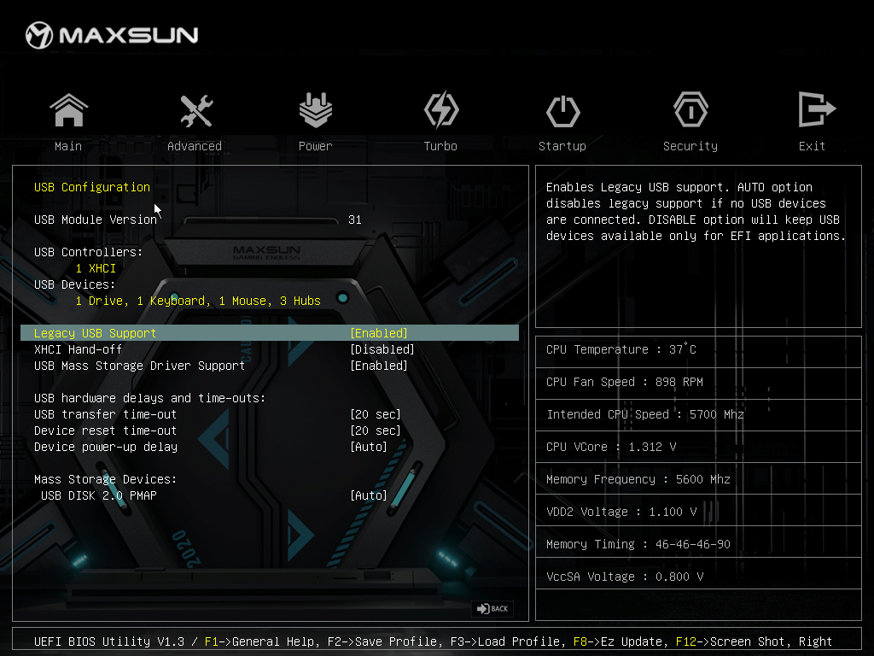Go to the Exit tab label

point(812,146)
